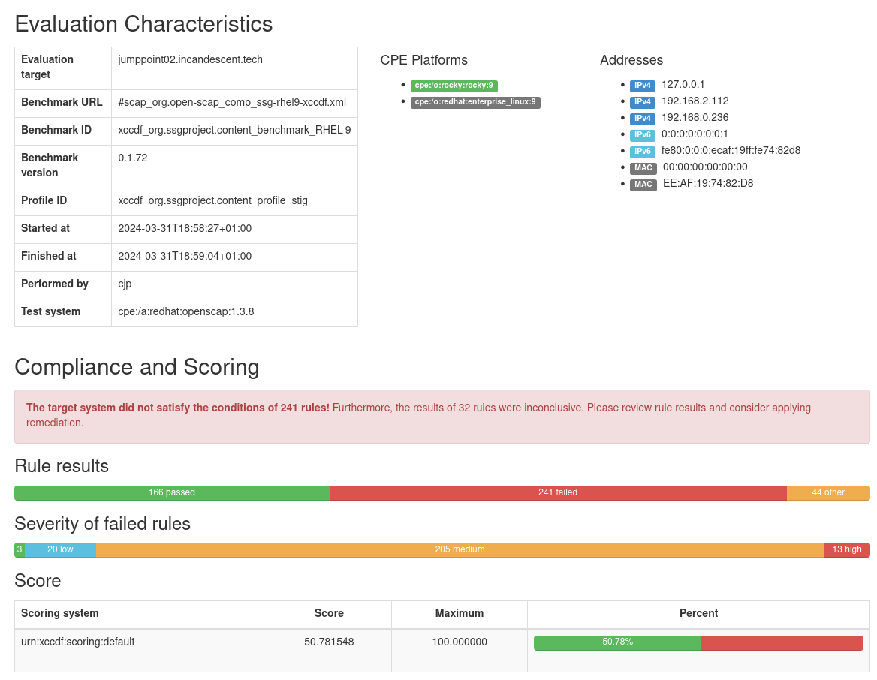Click the jumppoint02.incandescent.tech target value

point(190,60)
